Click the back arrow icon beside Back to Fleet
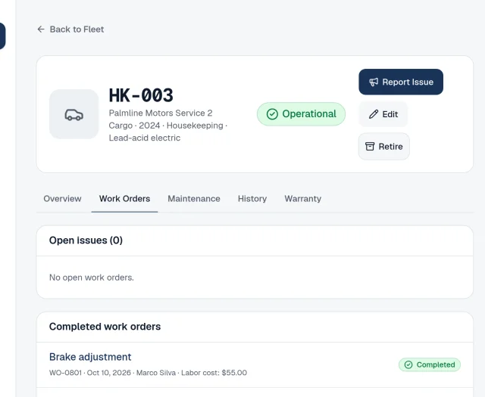 point(41,29)
